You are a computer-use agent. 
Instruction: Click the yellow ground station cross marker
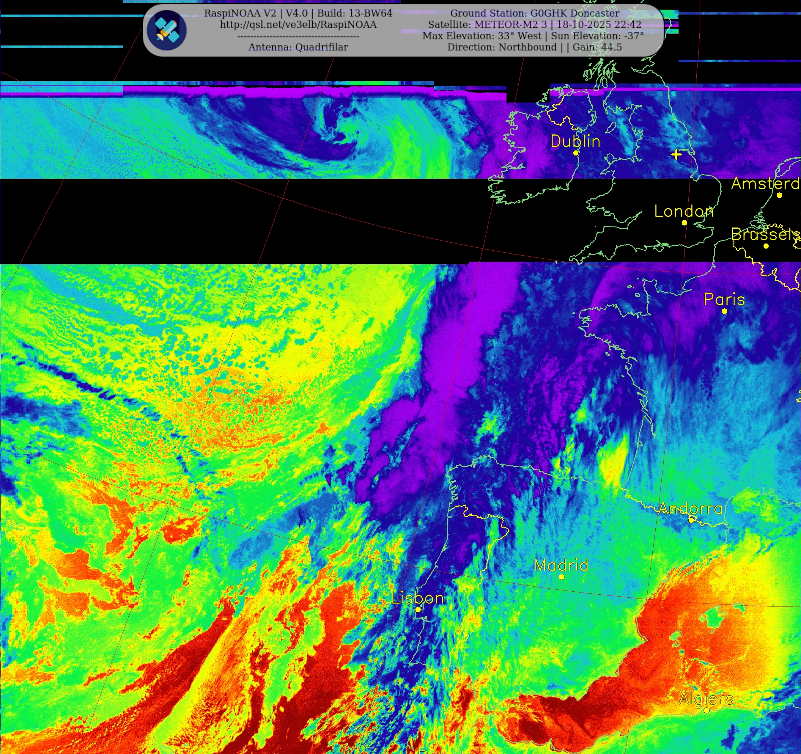(676, 154)
